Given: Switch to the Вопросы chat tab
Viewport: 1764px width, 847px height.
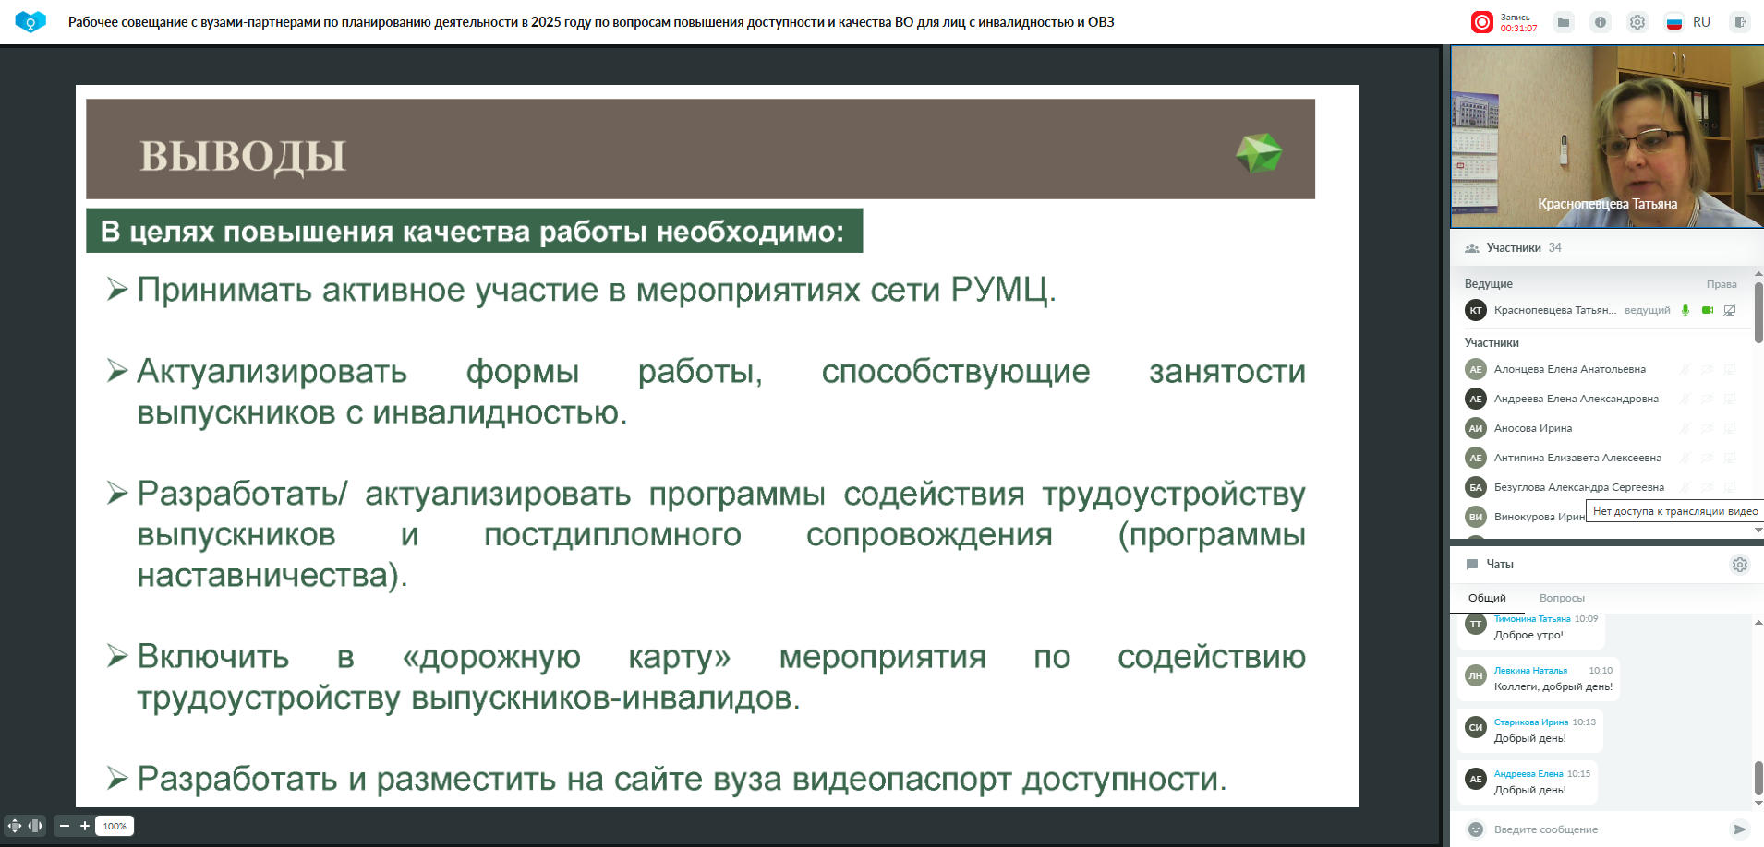Looking at the screenshot, I should [1562, 598].
